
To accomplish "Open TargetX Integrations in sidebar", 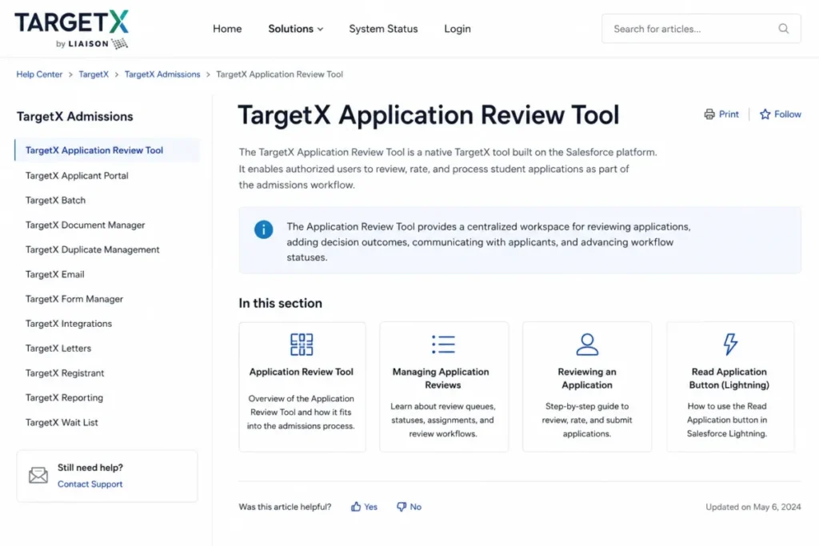I will 69,324.
